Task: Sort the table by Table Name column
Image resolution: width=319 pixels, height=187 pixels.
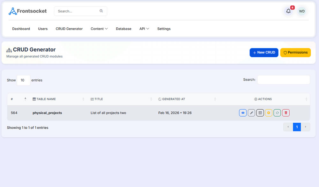Action: coord(46,99)
